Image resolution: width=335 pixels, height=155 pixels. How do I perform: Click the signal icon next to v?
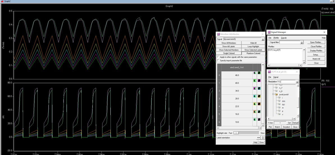point(279,114)
